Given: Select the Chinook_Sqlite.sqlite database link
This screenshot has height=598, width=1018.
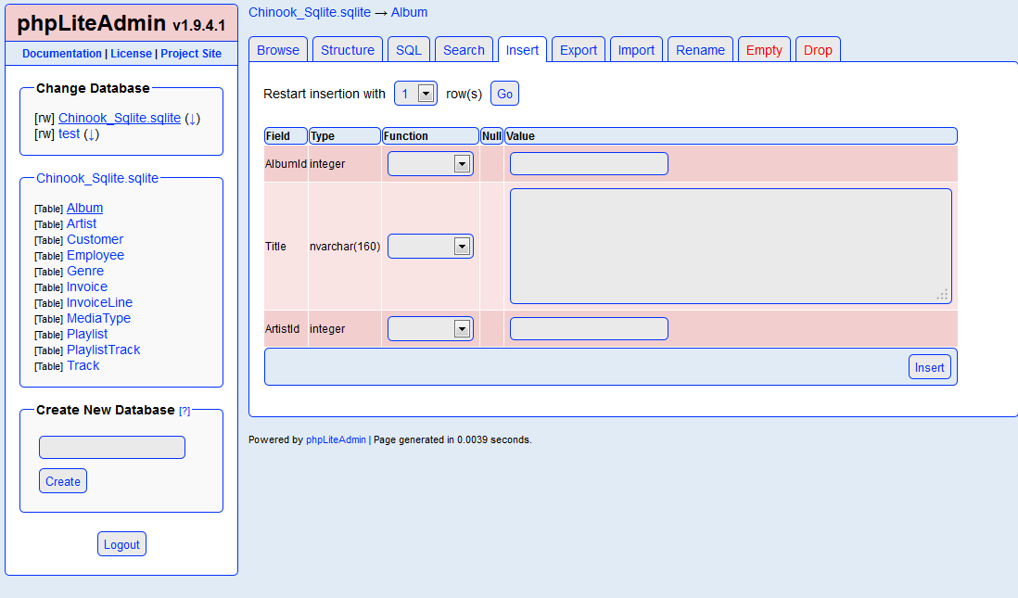Looking at the screenshot, I should (x=120, y=118).
